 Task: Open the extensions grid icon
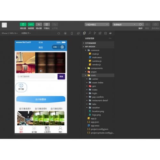pos(100,33)
